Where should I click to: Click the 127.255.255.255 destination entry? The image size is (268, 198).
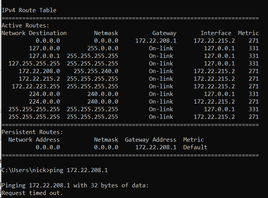pos(34,64)
